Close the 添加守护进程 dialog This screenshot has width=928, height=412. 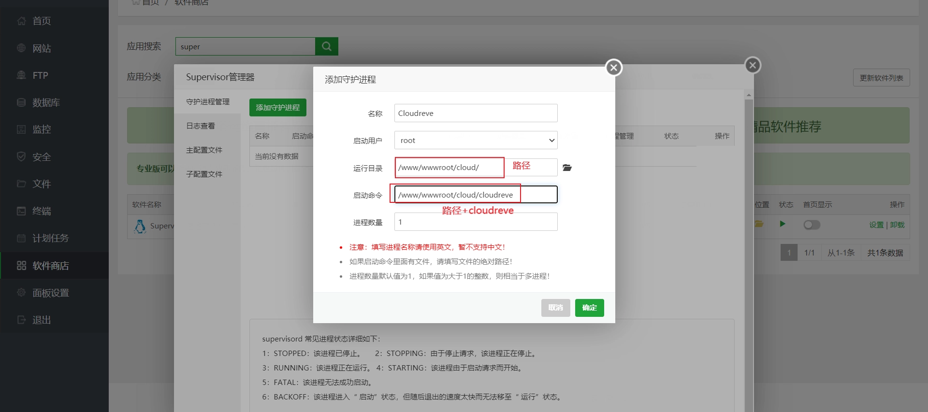pos(614,68)
